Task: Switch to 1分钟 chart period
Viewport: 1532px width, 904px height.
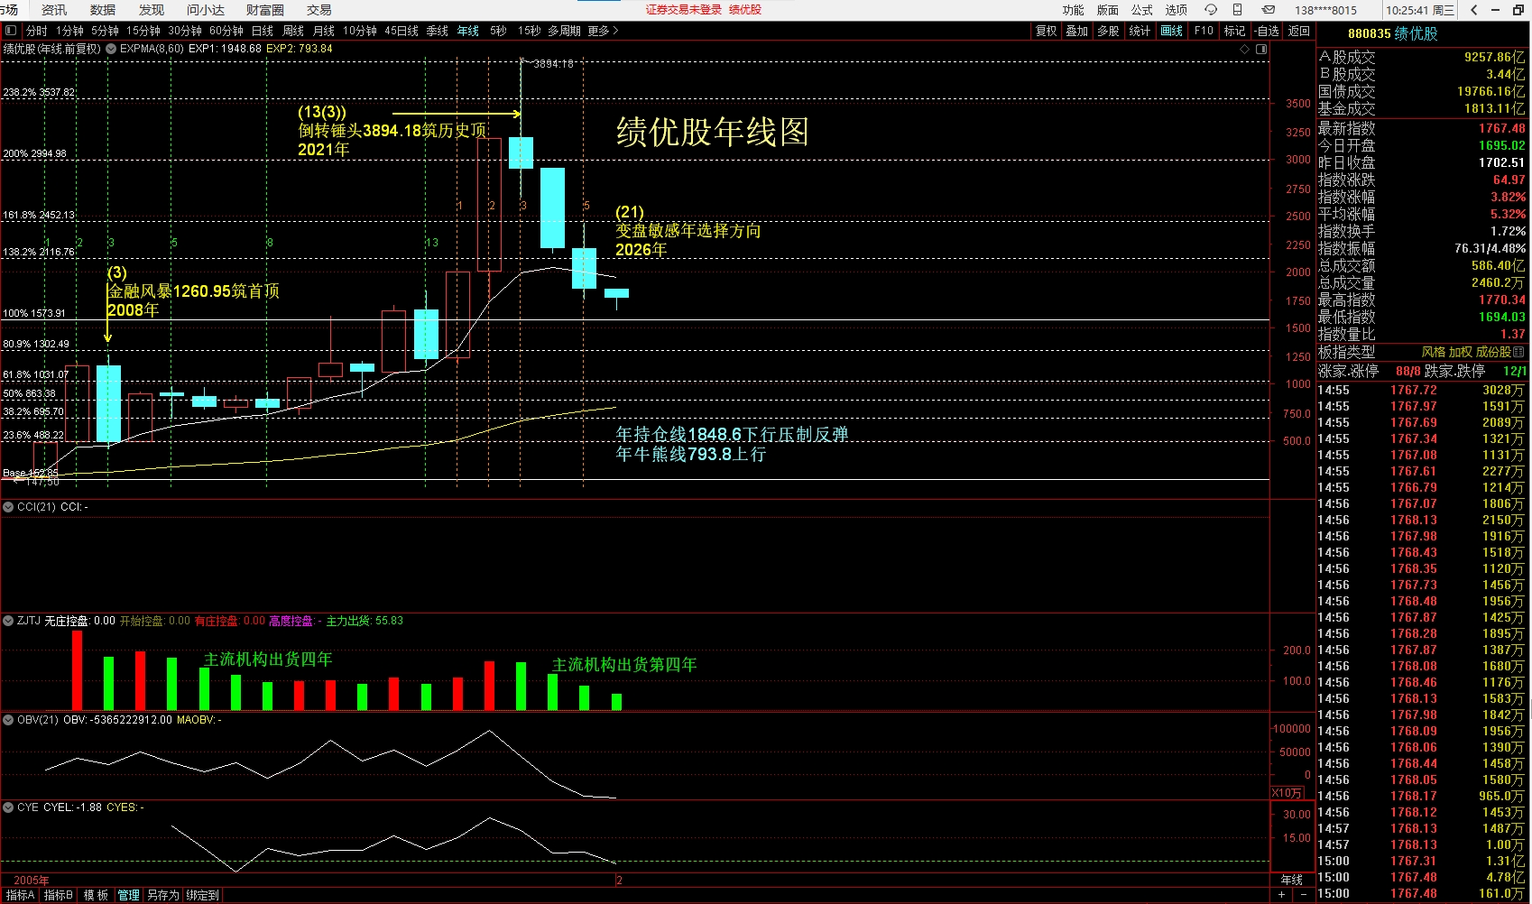Action: 69,31
